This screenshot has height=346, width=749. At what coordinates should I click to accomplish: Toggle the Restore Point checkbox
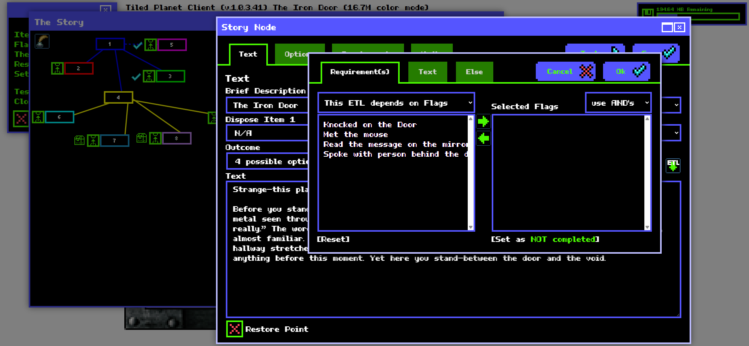pos(234,329)
